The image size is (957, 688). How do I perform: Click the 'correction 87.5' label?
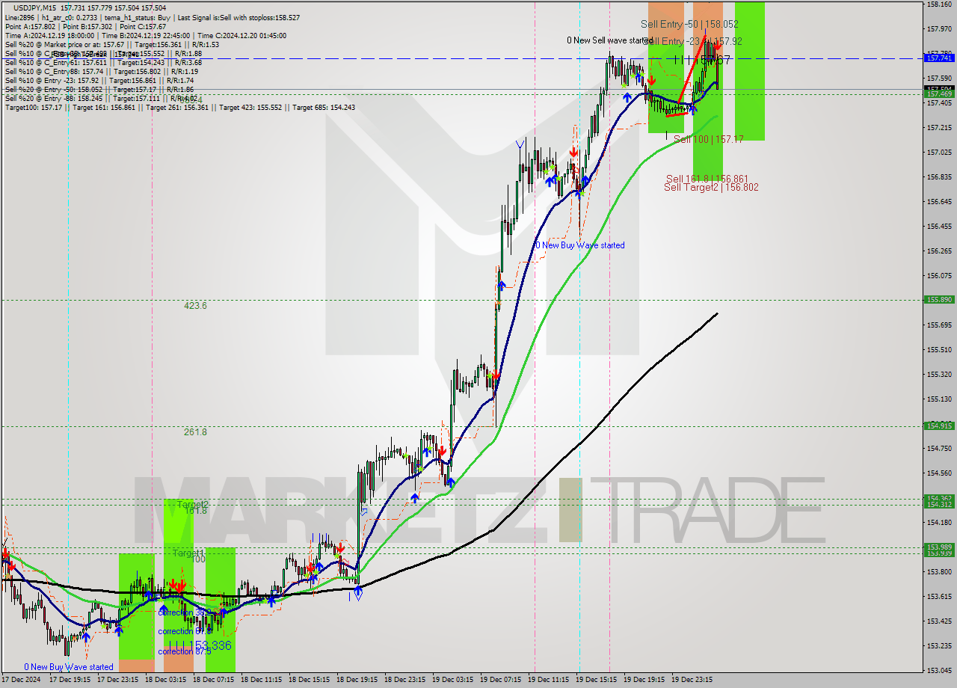coord(184,651)
